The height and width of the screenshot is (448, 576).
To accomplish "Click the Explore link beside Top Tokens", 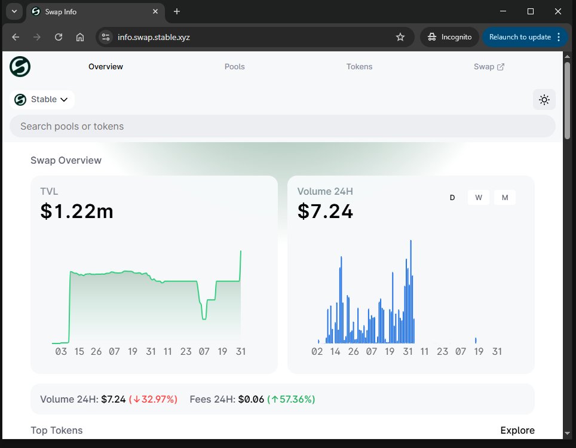I will tap(517, 430).
